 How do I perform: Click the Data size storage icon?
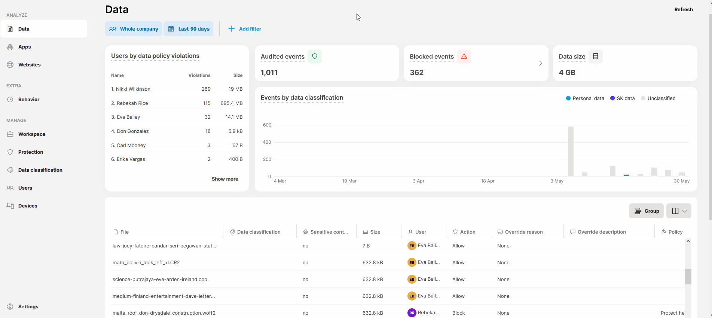(x=595, y=56)
